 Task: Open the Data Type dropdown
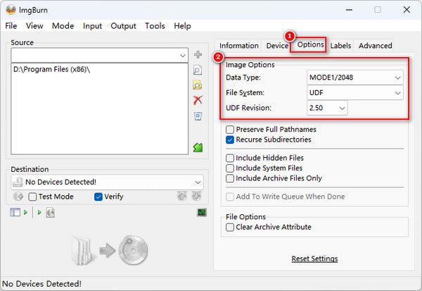tap(355, 77)
